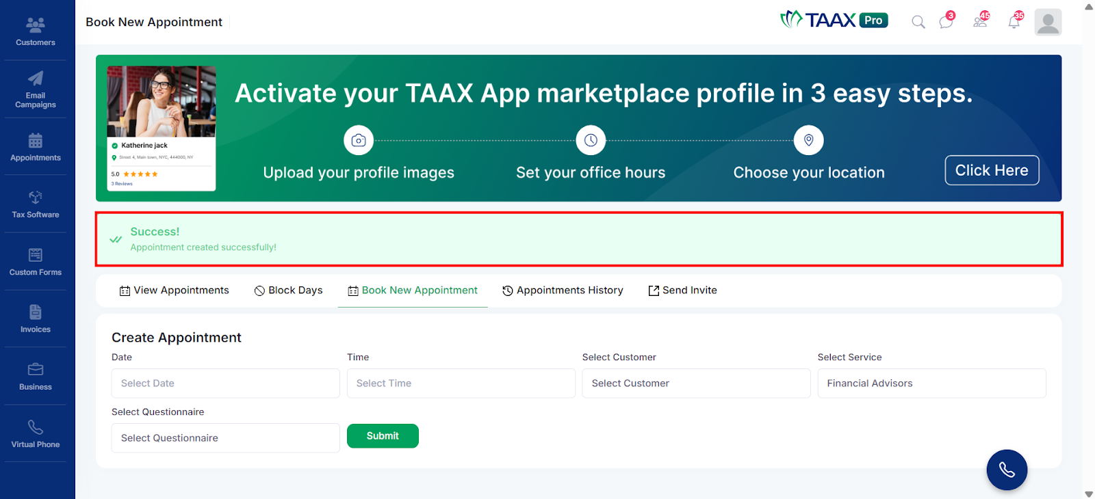The width and height of the screenshot is (1095, 499).
Task: Click the page scrollbar down arrow
Action: tap(1089, 494)
